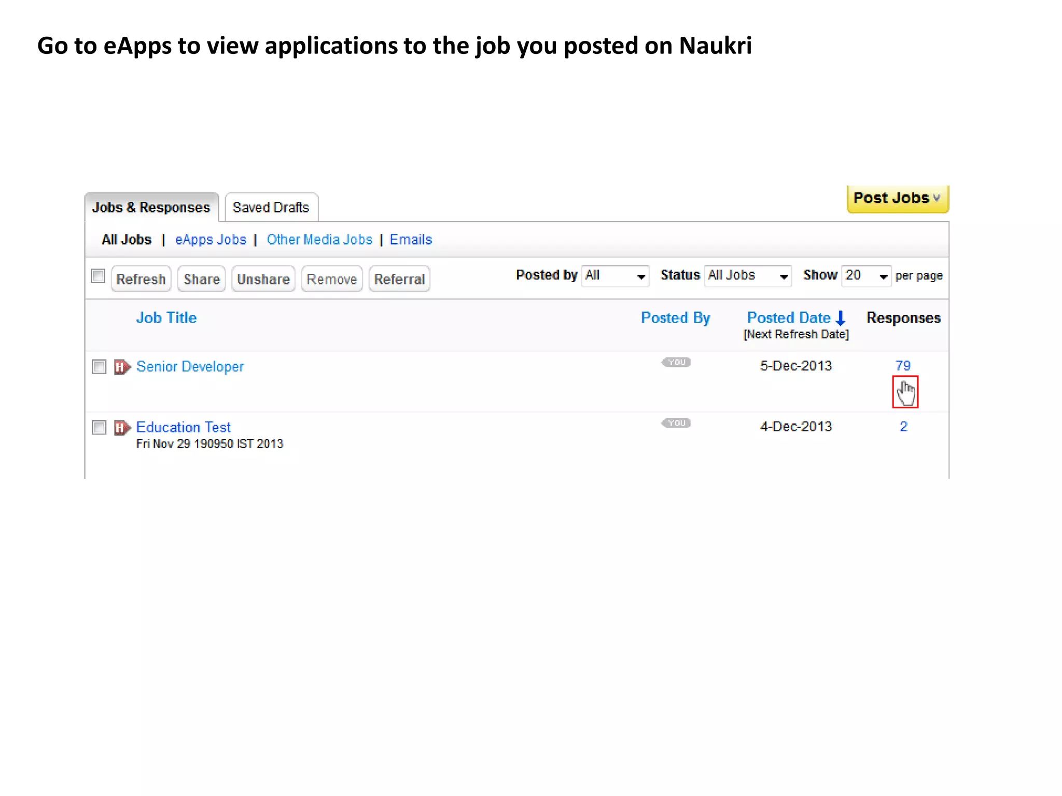
Task: Click the Posted Date sort arrow
Action: tap(841, 318)
